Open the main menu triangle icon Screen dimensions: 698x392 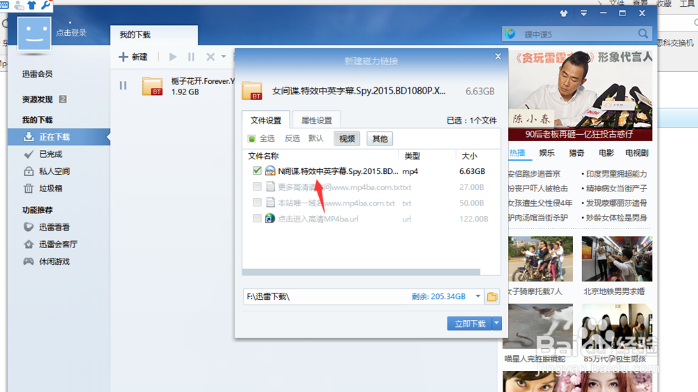click(584, 13)
